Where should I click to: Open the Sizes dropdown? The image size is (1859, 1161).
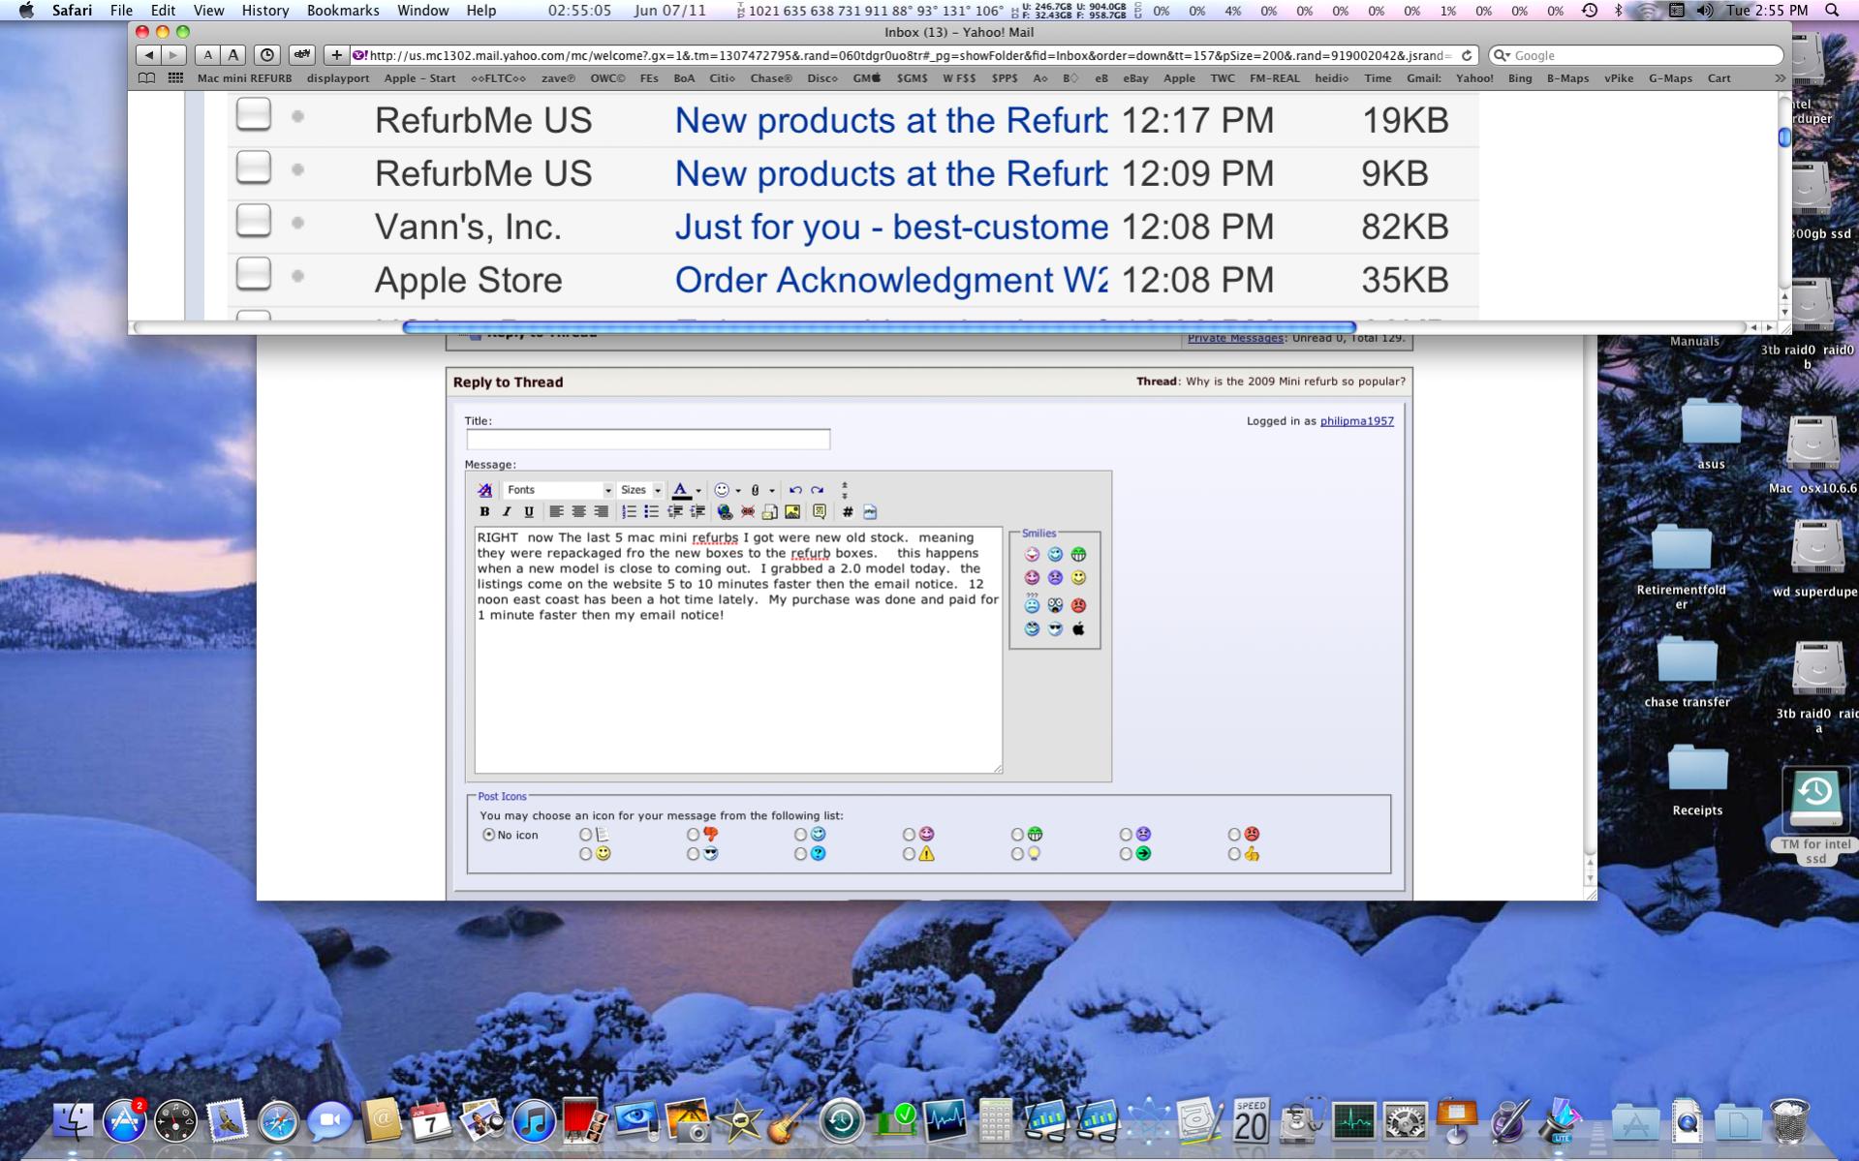tap(640, 490)
